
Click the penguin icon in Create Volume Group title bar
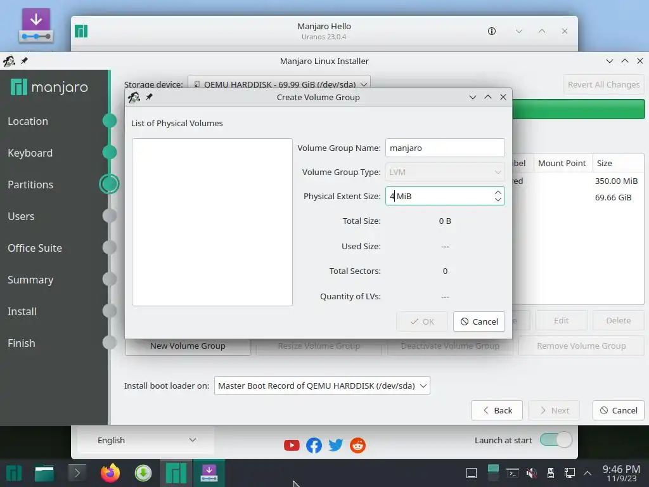pos(134,97)
